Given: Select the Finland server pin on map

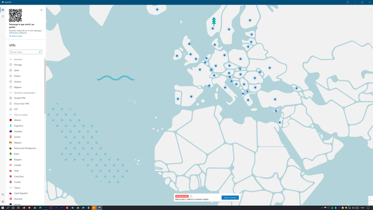Looking at the screenshot, I should coord(250,20).
